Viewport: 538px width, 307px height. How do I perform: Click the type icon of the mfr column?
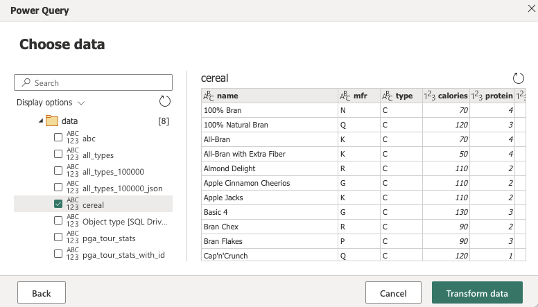[x=345, y=96]
